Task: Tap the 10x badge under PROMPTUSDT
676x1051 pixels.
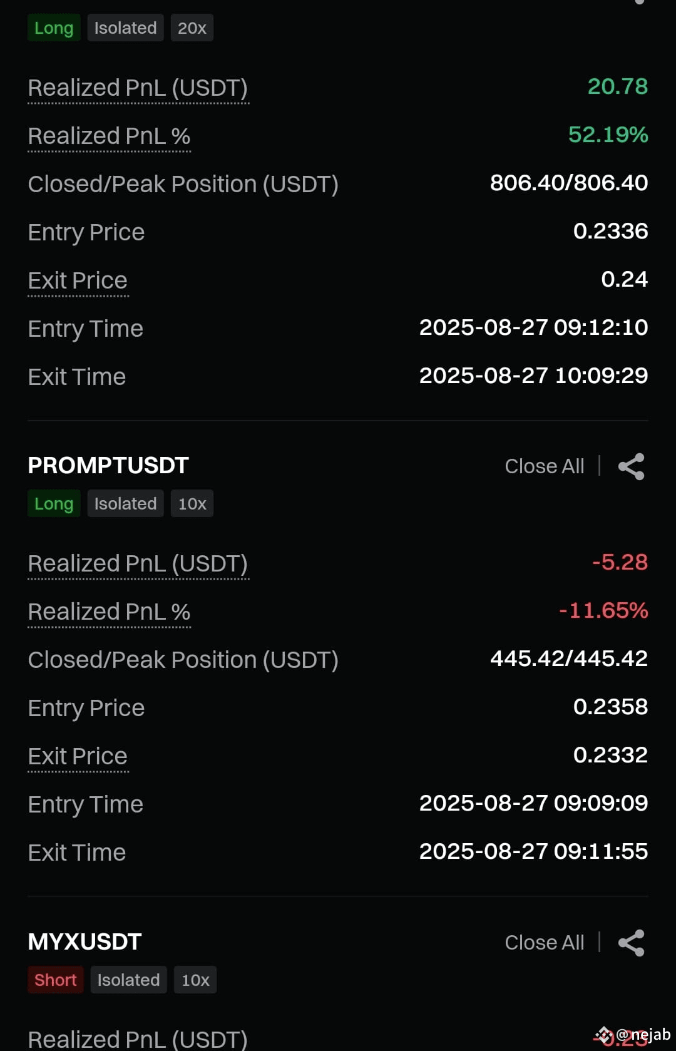Action: (x=192, y=503)
